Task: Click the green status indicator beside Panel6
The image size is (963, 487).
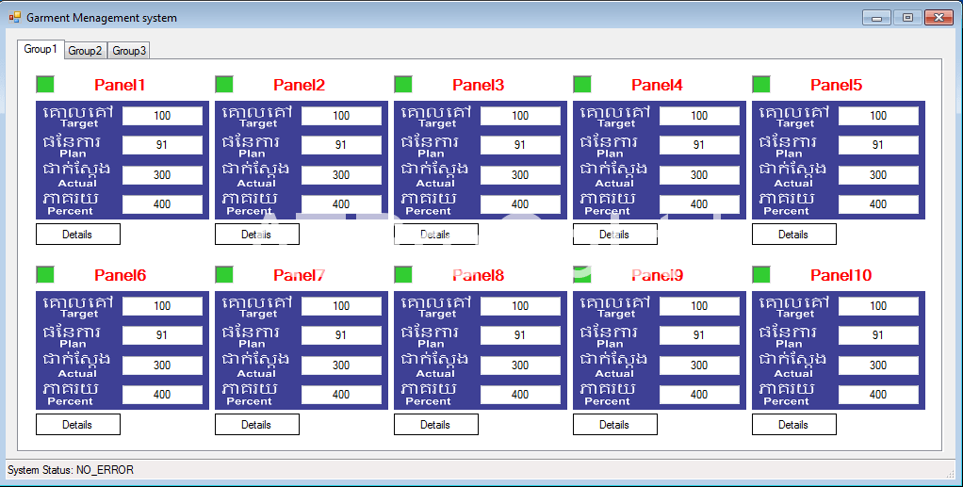Action: [45, 274]
